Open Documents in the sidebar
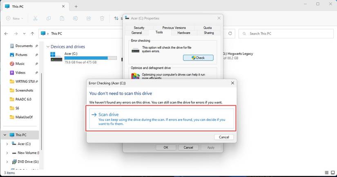Viewport: 337px width, 177px height. [24, 46]
